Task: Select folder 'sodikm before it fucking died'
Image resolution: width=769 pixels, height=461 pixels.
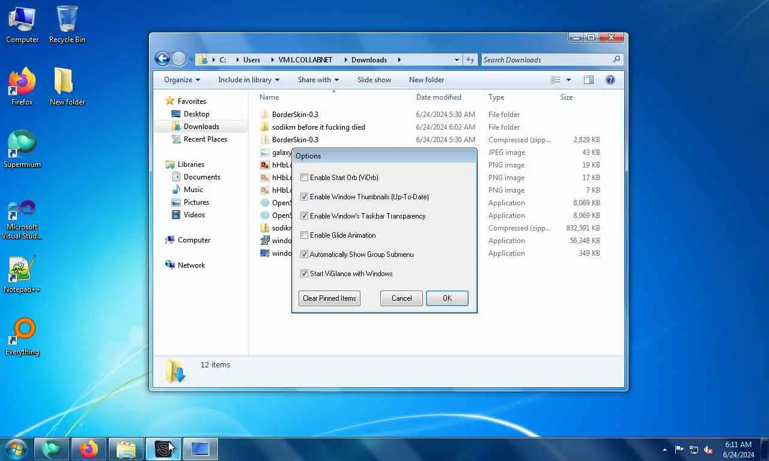Action: point(318,127)
